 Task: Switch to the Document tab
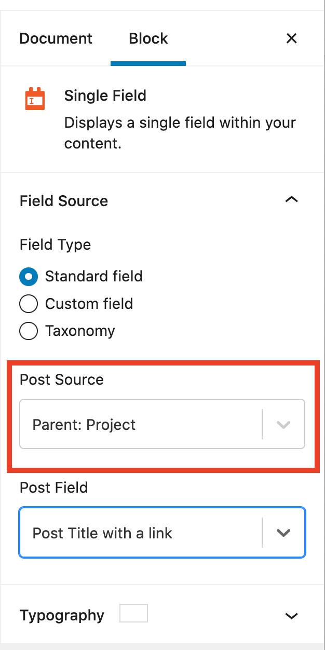click(56, 38)
